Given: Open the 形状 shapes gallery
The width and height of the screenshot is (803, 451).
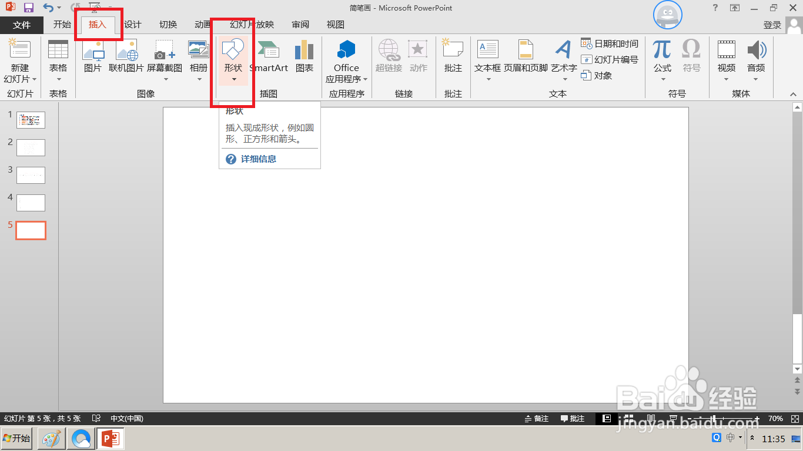Looking at the screenshot, I should pos(233,61).
